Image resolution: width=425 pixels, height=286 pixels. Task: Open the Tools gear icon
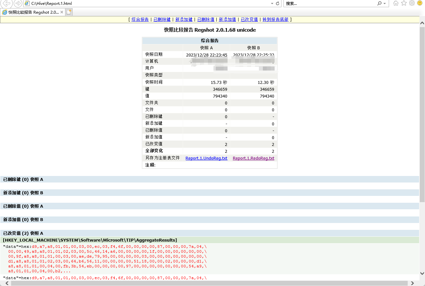pyautogui.click(x=412, y=3)
